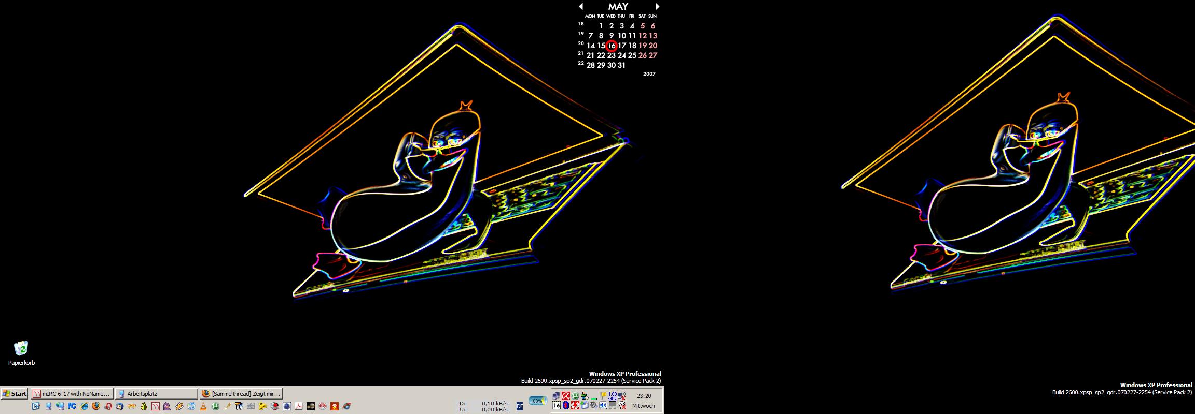
Task: Go to the next month in calendar
Action: point(657,6)
